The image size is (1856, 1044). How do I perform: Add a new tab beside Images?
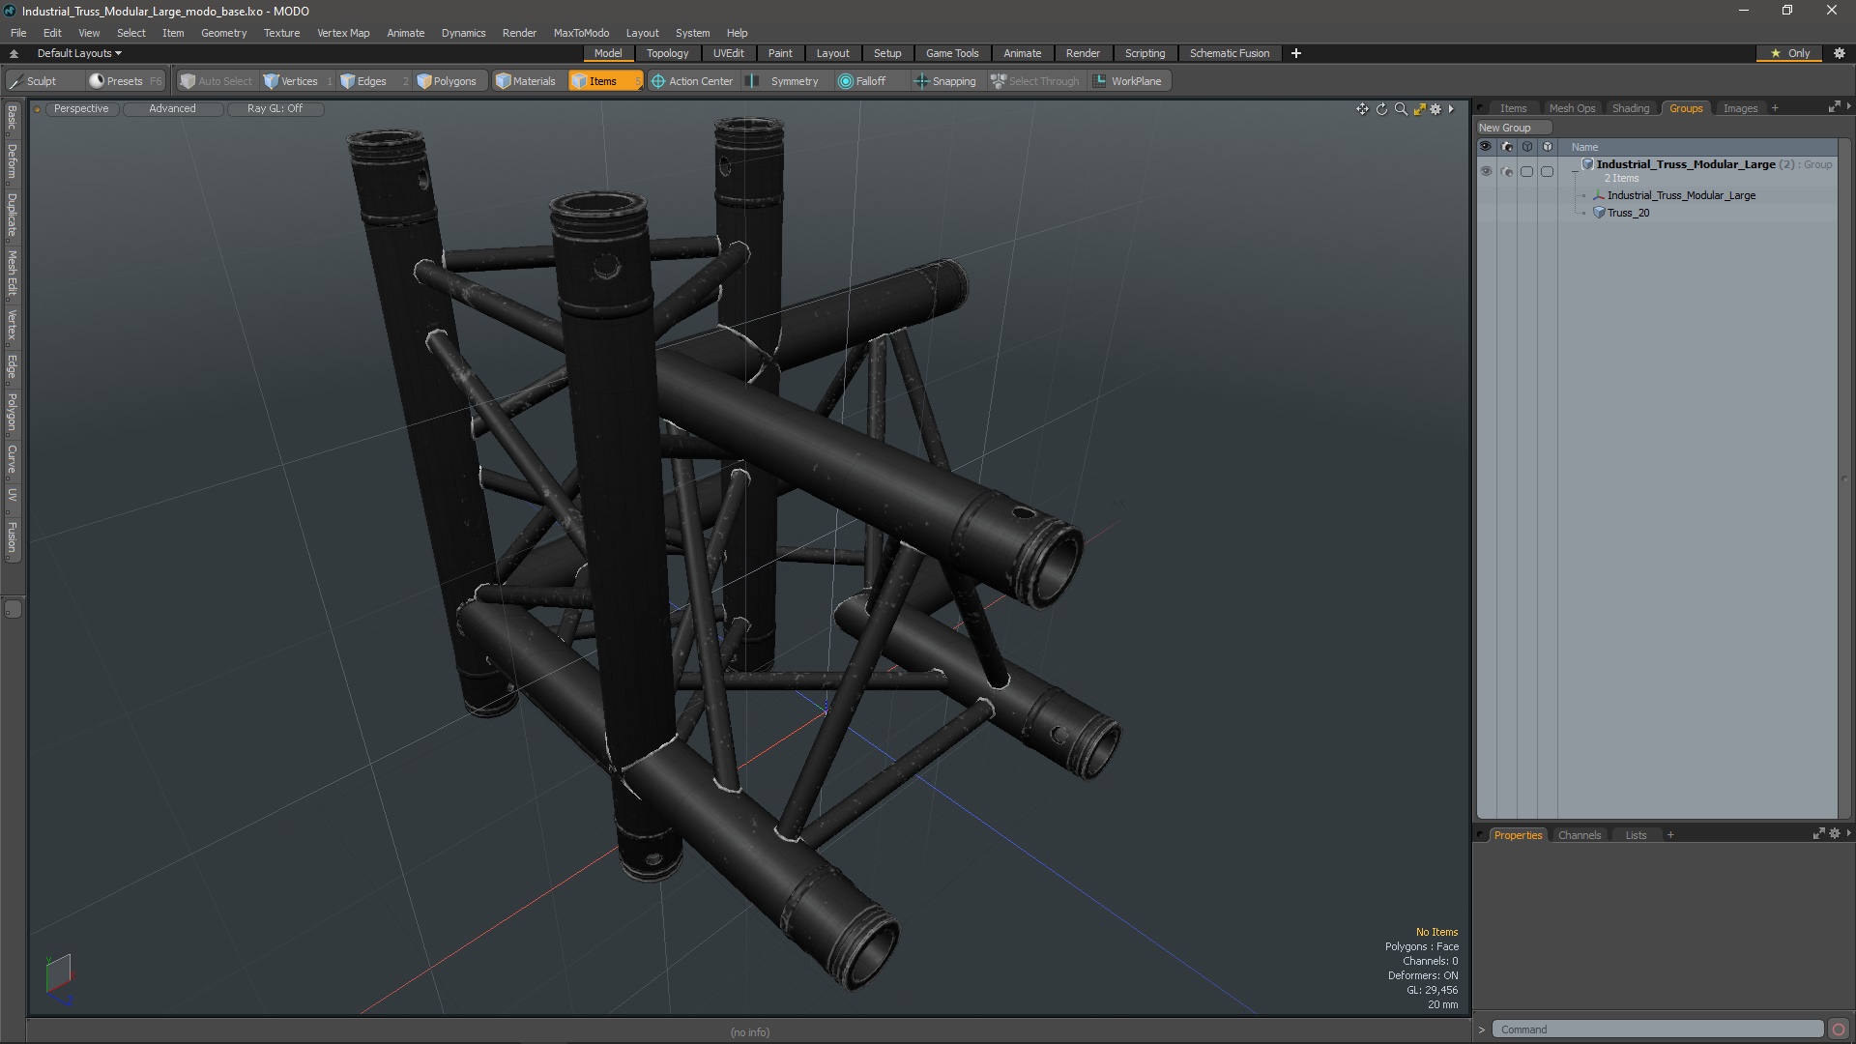click(x=1775, y=108)
